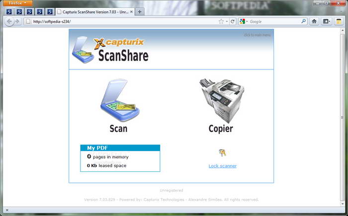Select the third pinned S tab

(29, 12)
